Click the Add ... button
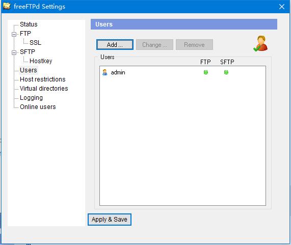The width and height of the screenshot is (291, 245). click(x=115, y=44)
